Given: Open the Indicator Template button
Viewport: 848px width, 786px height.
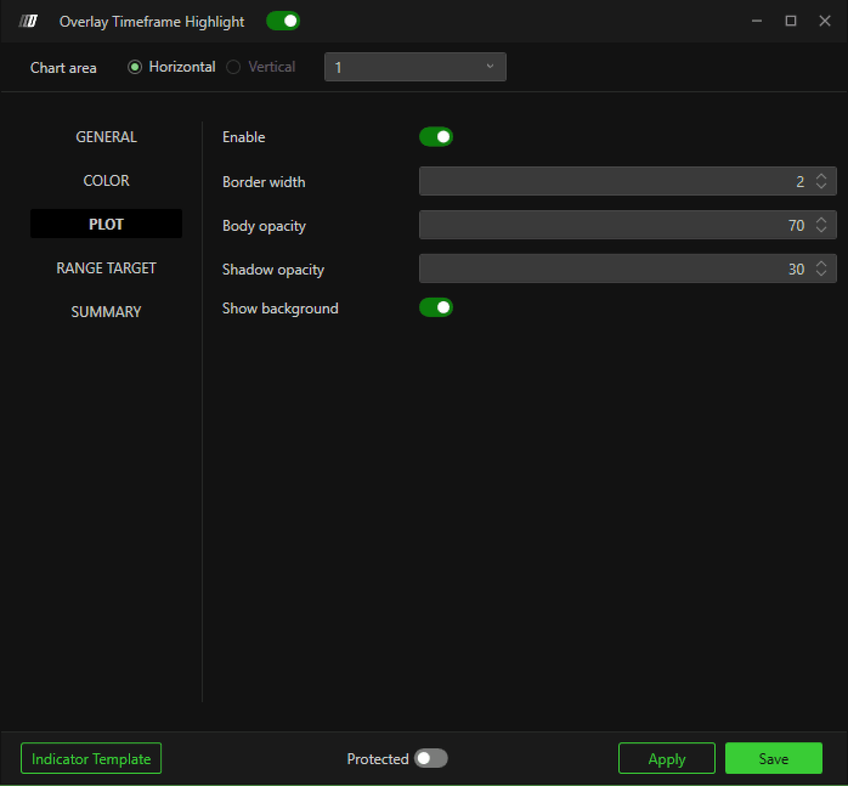Looking at the screenshot, I should pyautogui.click(x=91, y=758).
